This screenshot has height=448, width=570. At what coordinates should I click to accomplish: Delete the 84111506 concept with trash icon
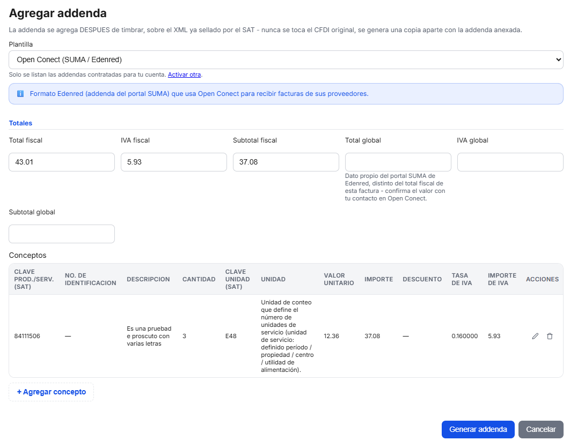[550, 336]
